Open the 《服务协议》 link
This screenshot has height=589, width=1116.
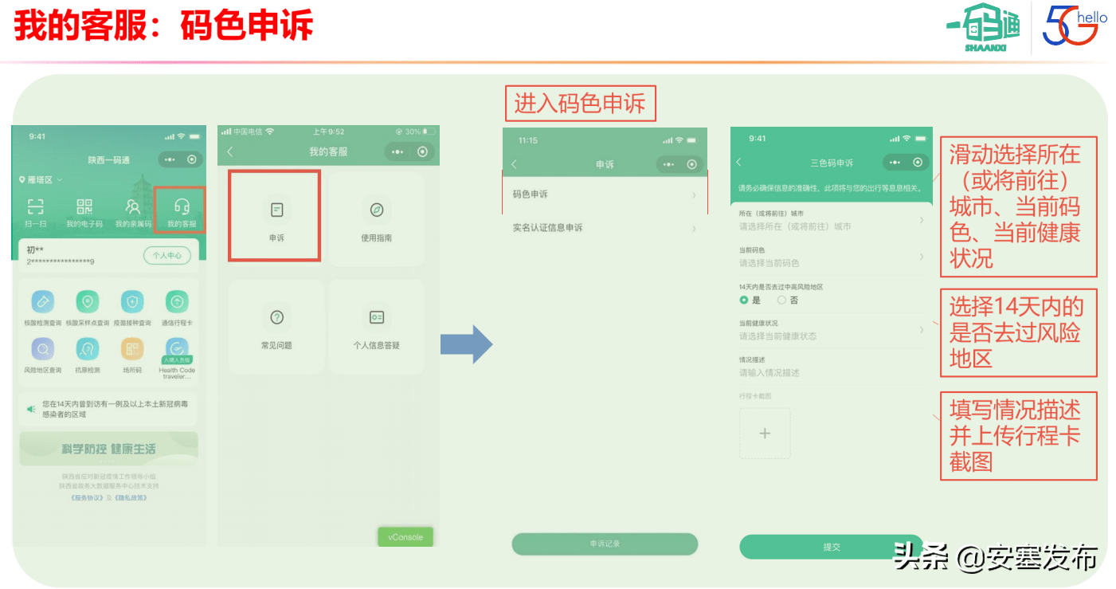pos(86,498)
